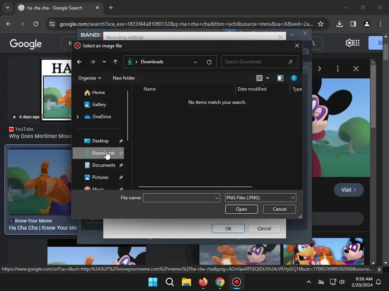The height and width of the screenshot is (291, 389).
Task: Open the Desktop quick access folder
Action: pyautogui.click(x=100, y=141)
